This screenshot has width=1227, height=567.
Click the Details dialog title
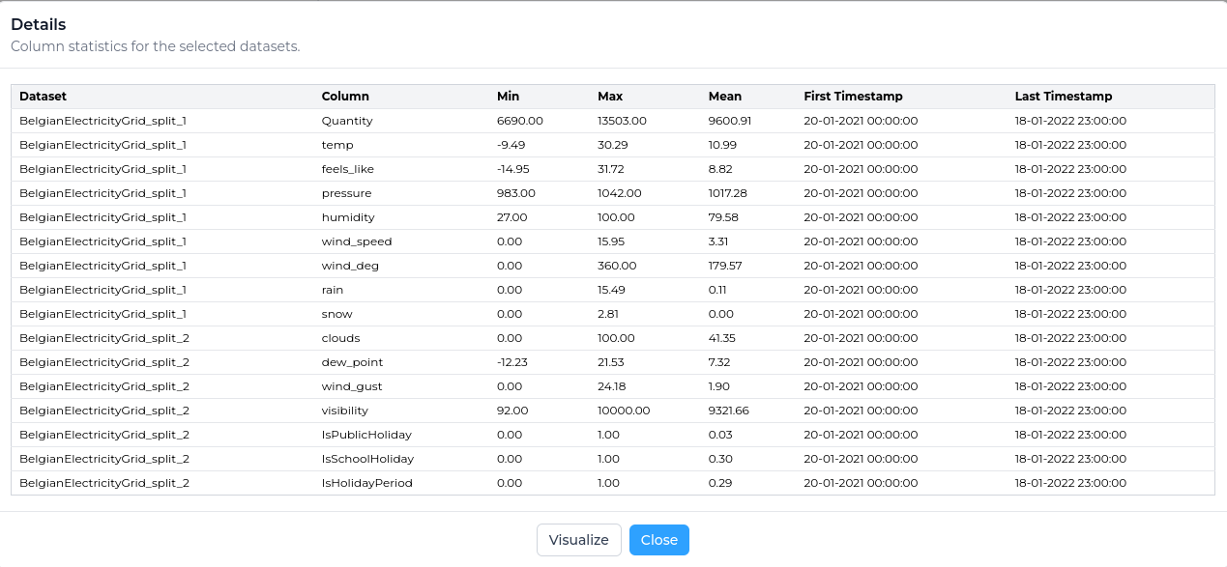[39, 24]
